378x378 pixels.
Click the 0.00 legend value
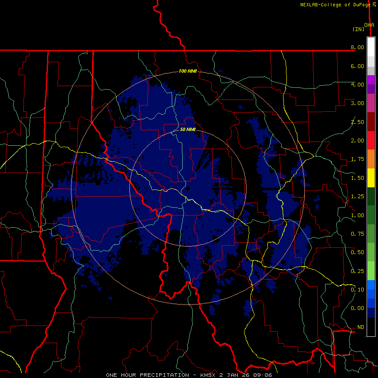click(x=357, y=308)
